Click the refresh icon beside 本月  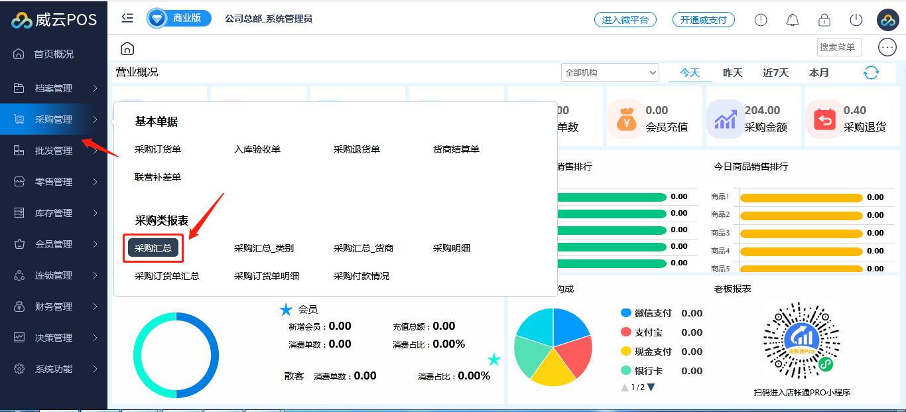click(871, 73)
